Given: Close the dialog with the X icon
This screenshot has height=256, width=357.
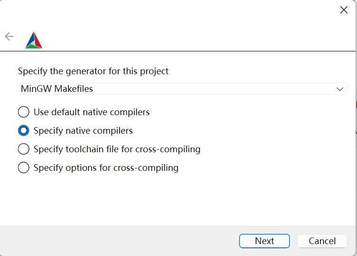Looking at the screenshot, I should coord(344,10).
